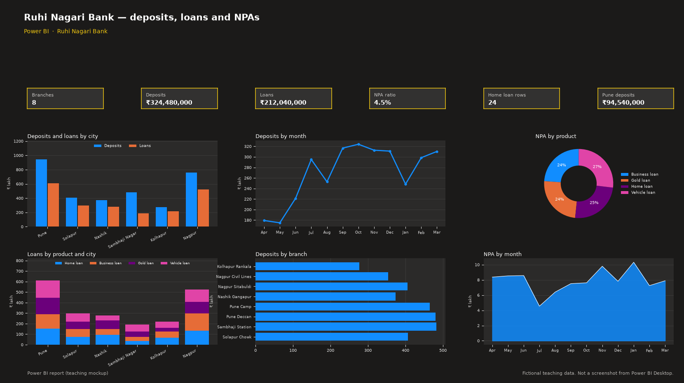Select the Deposits KPI card
This screenshot has width=684, height=383.
(179, 98)
